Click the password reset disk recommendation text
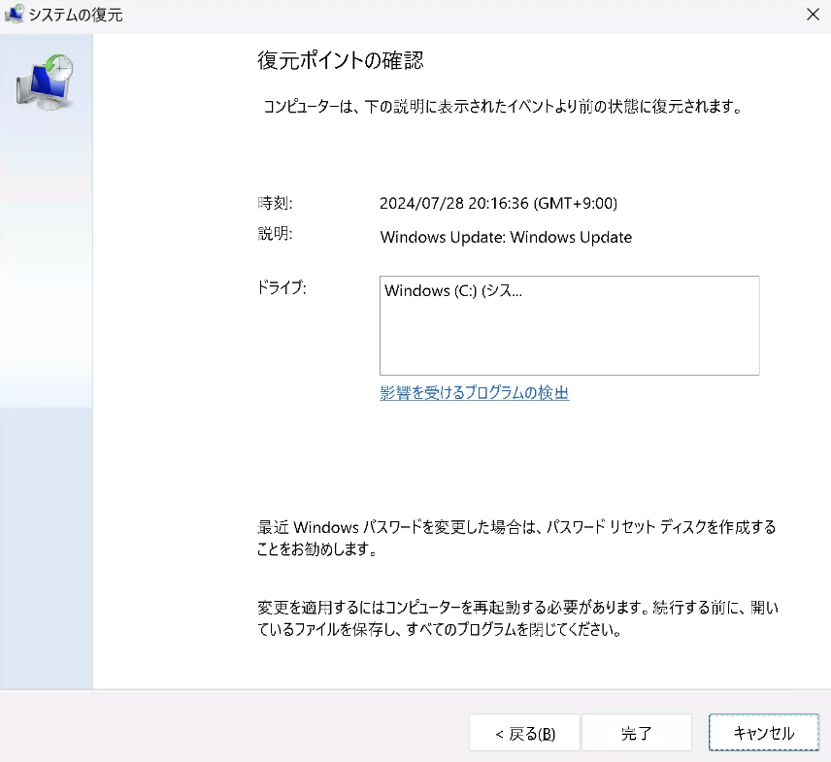 (x=516, y=538)
